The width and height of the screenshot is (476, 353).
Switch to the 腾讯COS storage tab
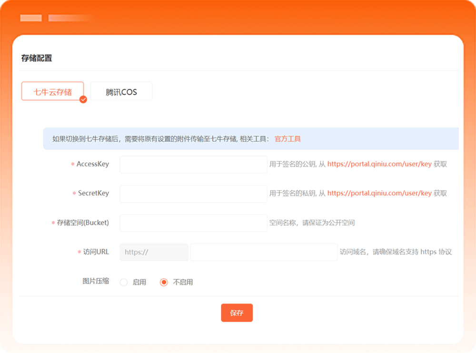click(121, 91)
